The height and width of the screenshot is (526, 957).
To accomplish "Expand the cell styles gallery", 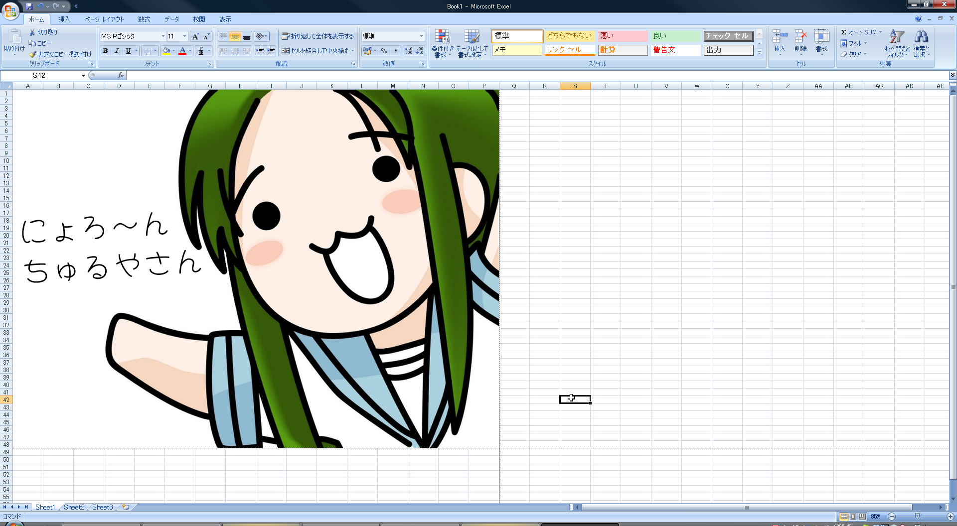I will point(759,53).
